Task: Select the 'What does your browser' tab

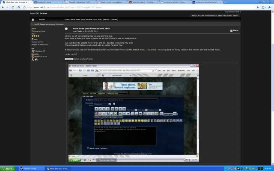Action: [16, 2]
